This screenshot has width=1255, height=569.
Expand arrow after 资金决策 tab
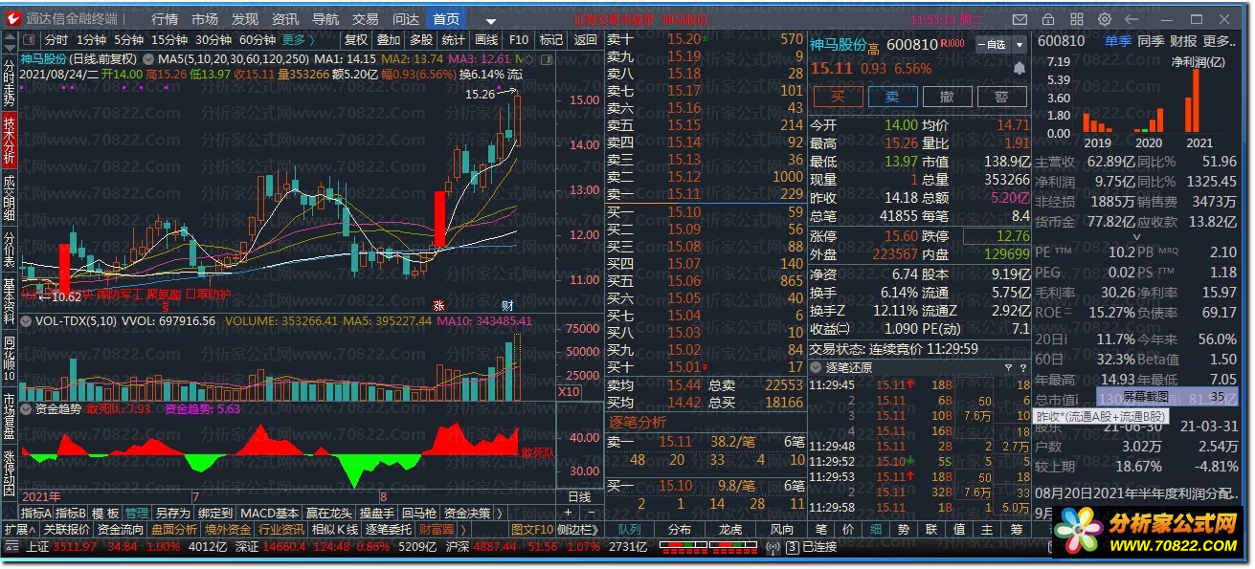click(x=499, y=514)
